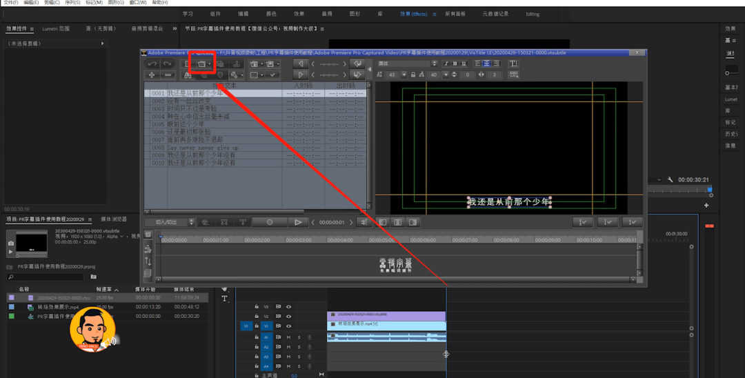Open 文件 menu in menu bar
The height and width of the screenshot is (378, 745).
tap(11, 2)
